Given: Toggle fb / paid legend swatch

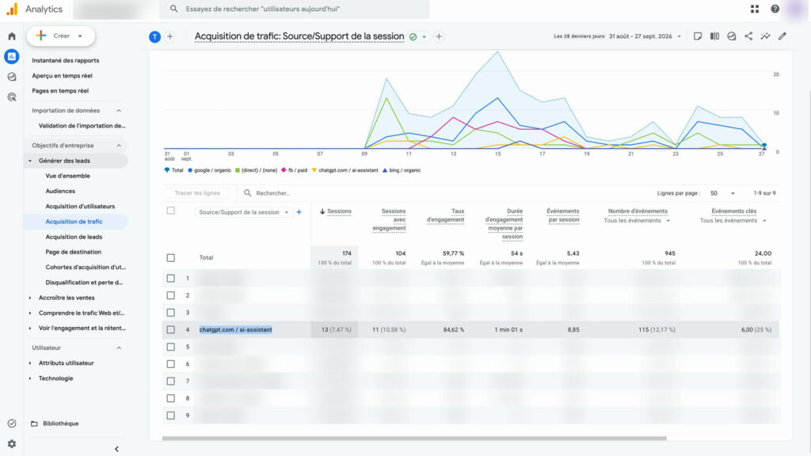Looking at the screenshot, I should [284, 170].
